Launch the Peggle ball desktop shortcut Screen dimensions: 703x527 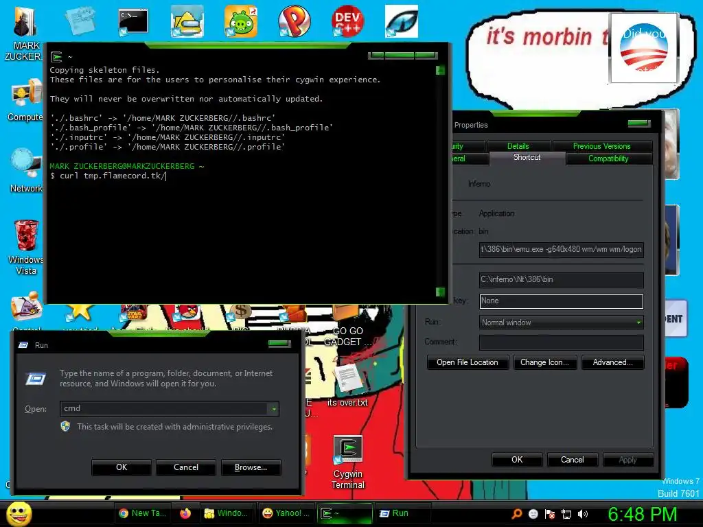click(x=294, y=21)
